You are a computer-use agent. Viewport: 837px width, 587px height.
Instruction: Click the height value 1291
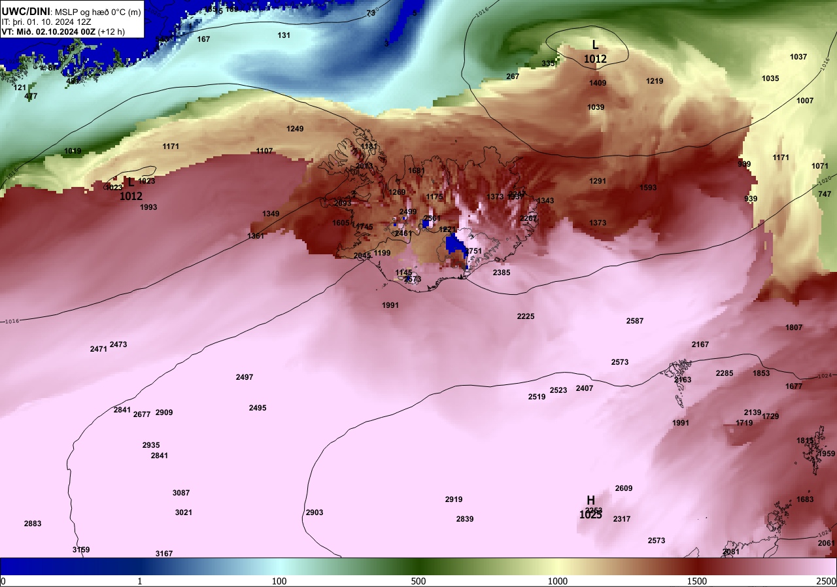click(598, 181)
